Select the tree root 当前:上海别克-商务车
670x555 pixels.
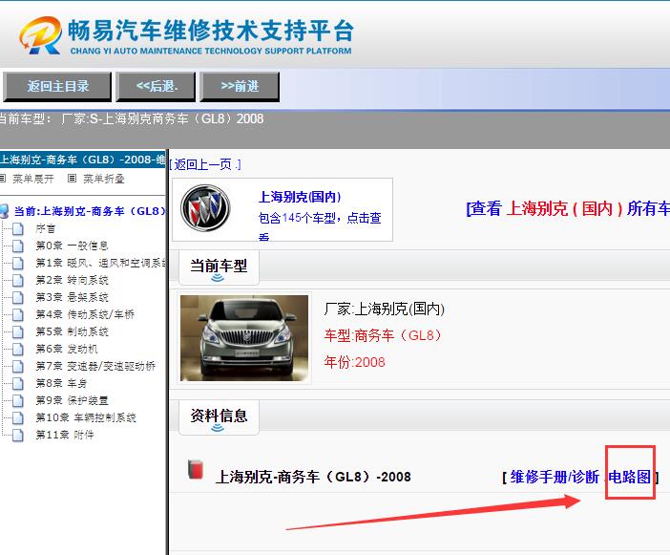tap(90, 211)
